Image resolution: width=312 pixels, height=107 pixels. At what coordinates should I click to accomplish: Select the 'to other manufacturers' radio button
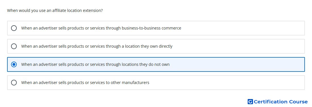(14, 83)
